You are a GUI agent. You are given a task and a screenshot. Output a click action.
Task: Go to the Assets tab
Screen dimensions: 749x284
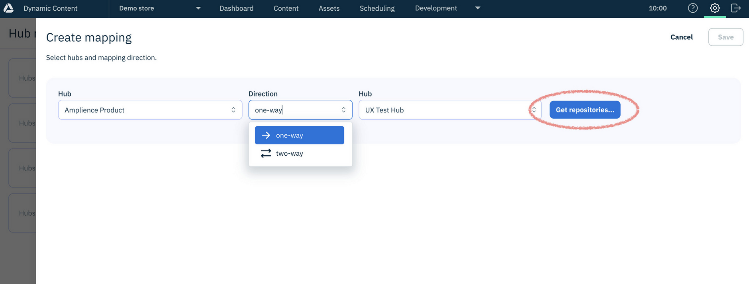[329, 8]
